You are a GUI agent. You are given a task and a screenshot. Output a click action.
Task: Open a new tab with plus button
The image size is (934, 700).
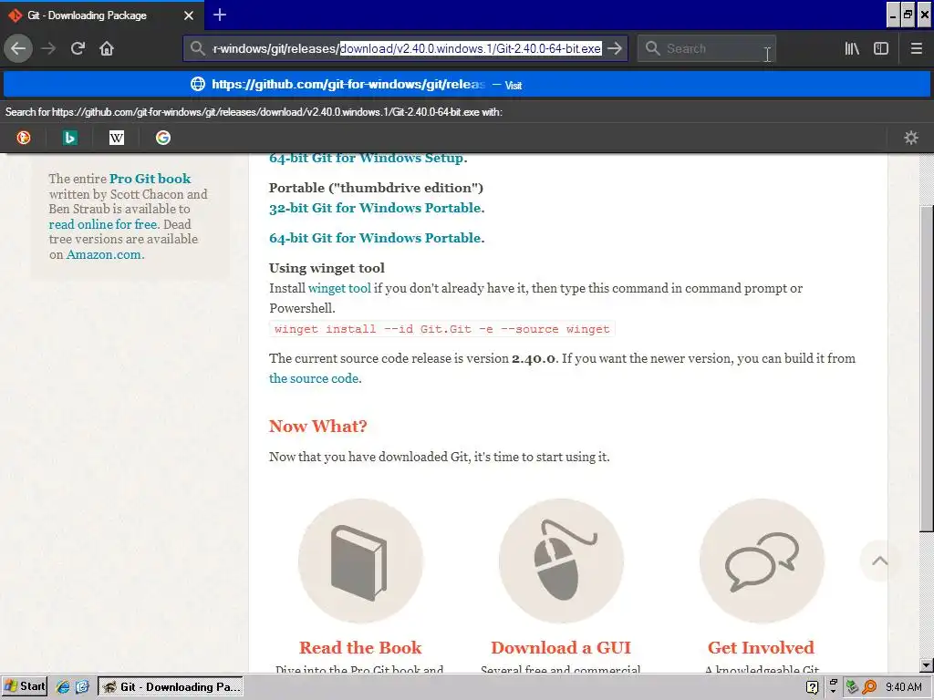[220, 15]
